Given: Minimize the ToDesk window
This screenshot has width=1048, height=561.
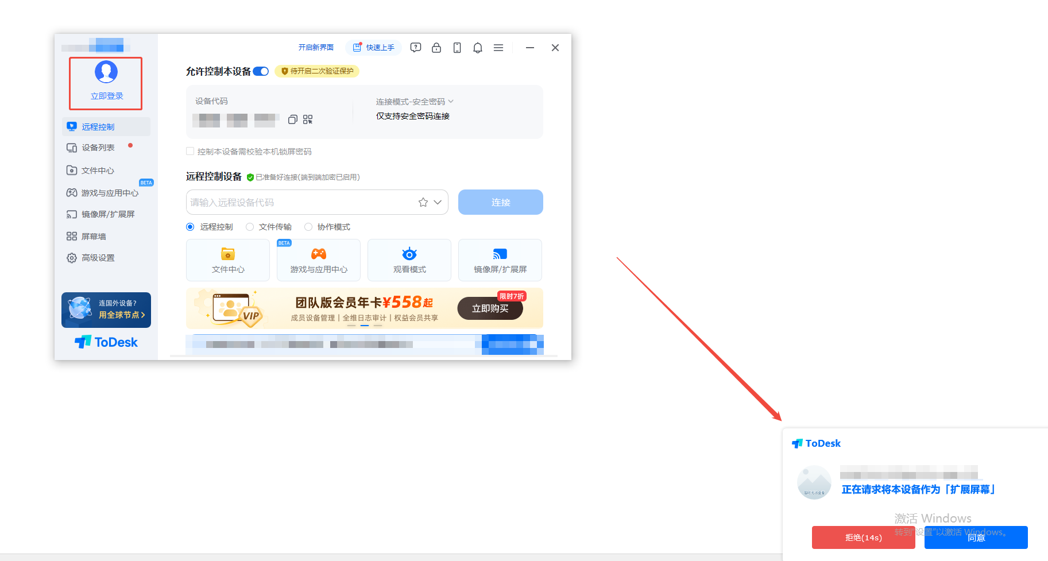Looking at the screenshot, I should tap(530, 48).
